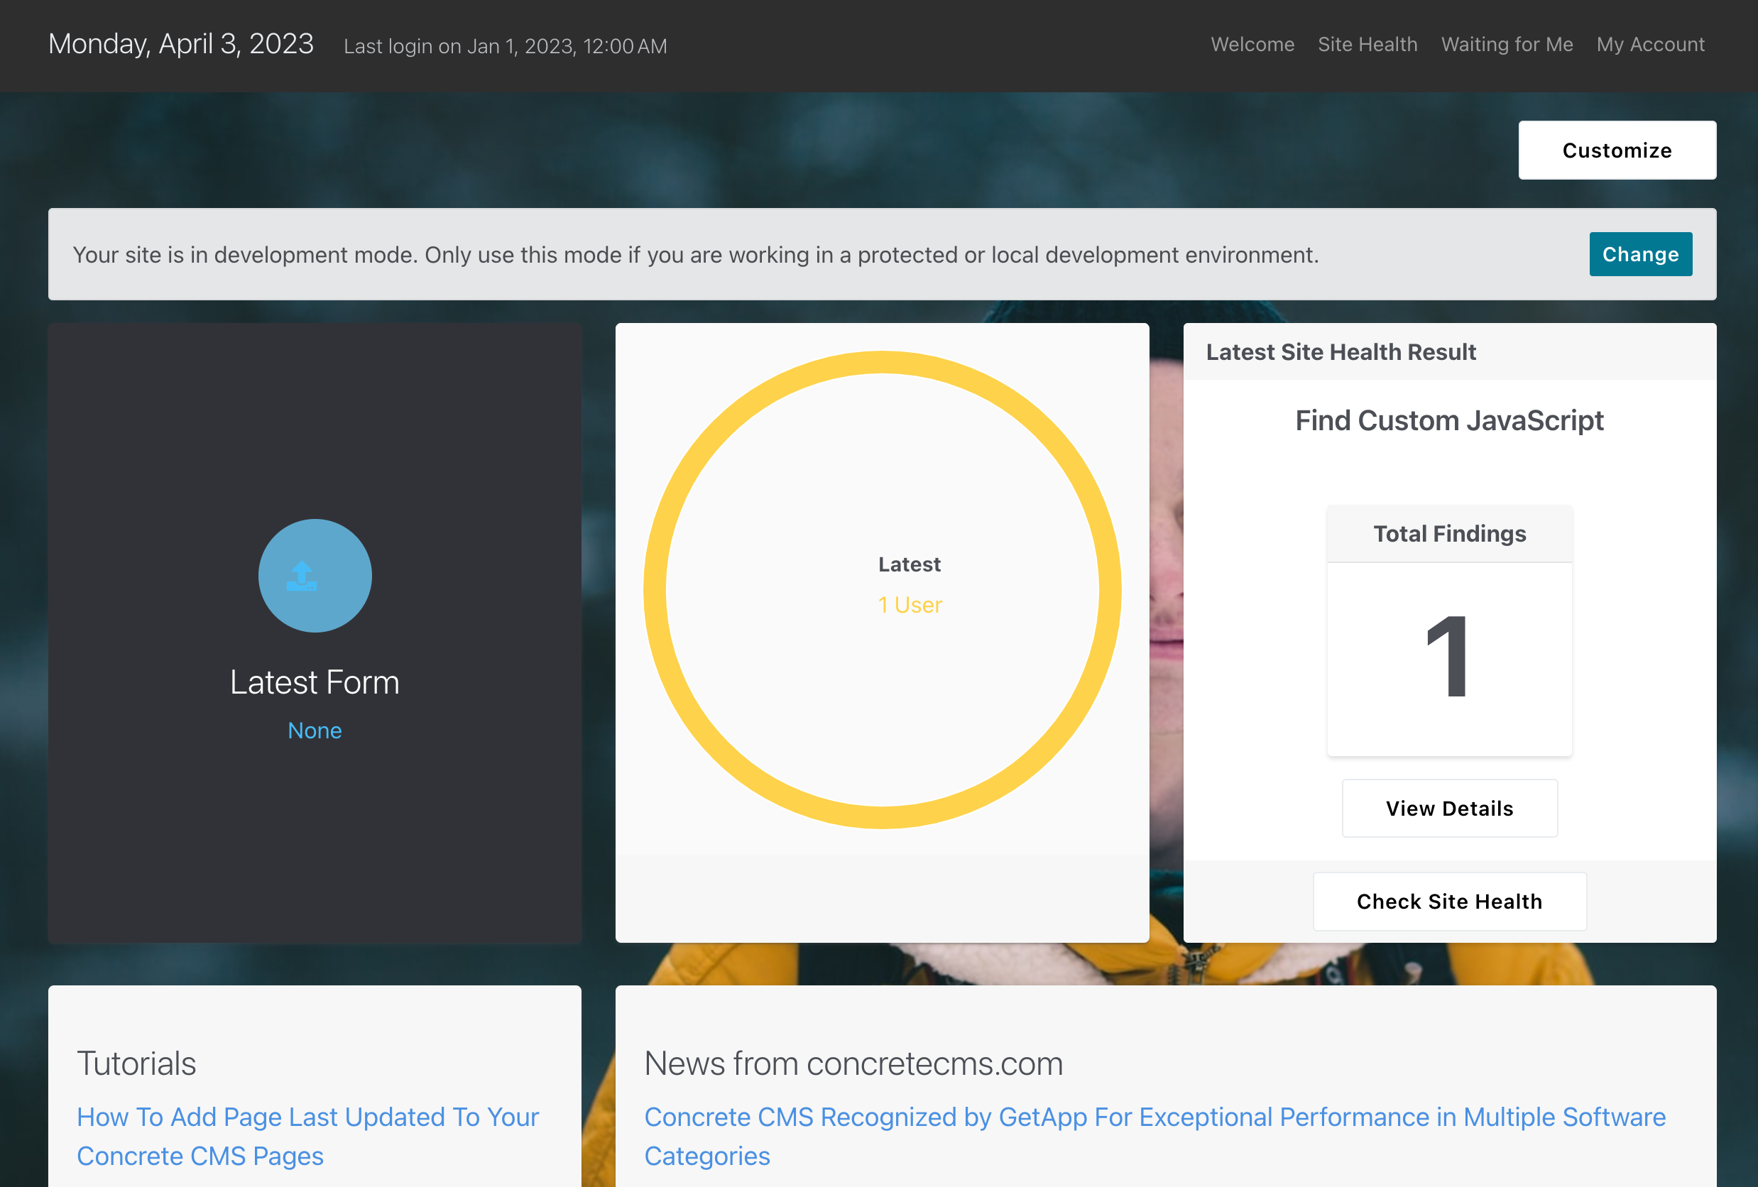This screenshot has height=1187, width=1758.
Task: Go to Waiting for Me tab
Action: (x=1506, y=45)
